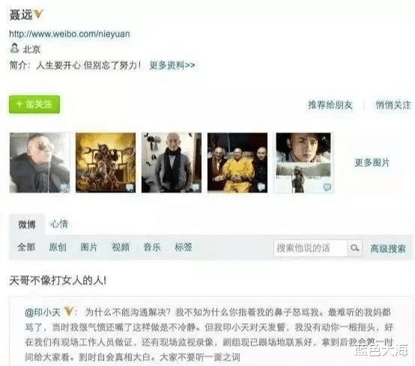Select the 微博 tab
Viewport: 415px width, 366px height.
point(27,225)
